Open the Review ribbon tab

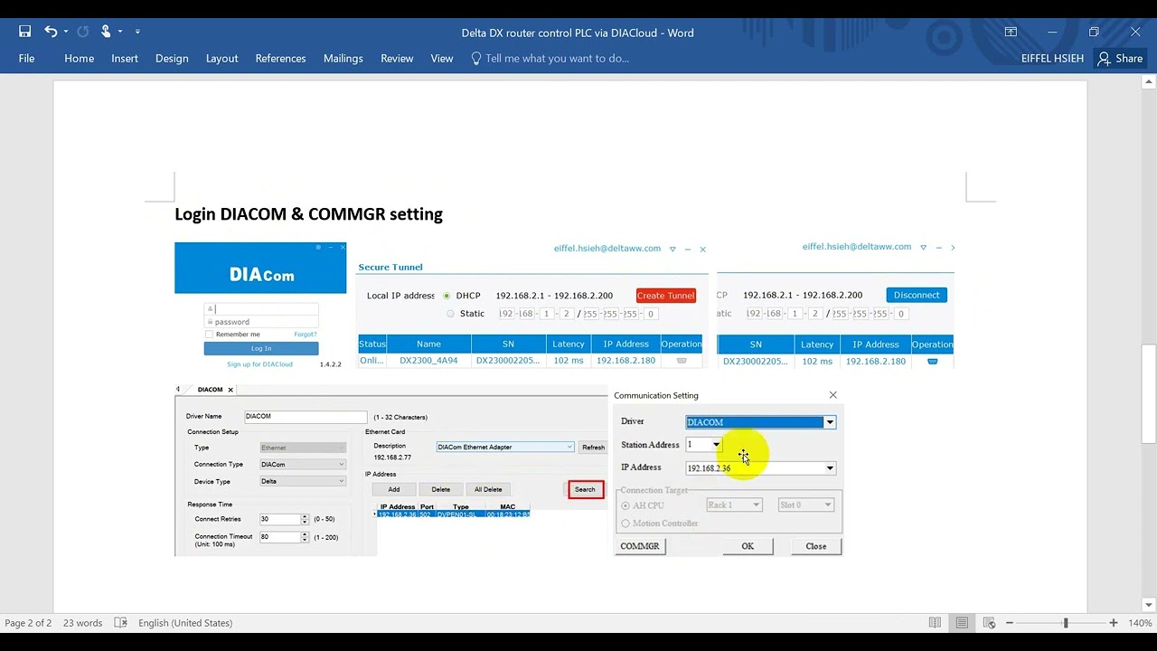(x=397, y=58)
